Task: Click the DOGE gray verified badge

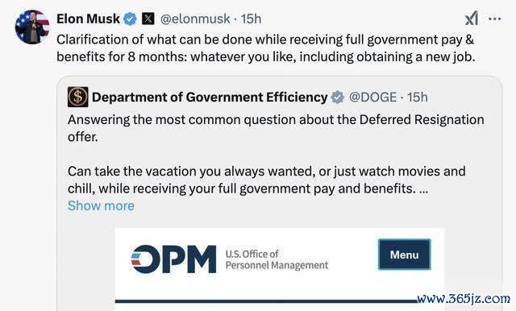Action: 337,97
